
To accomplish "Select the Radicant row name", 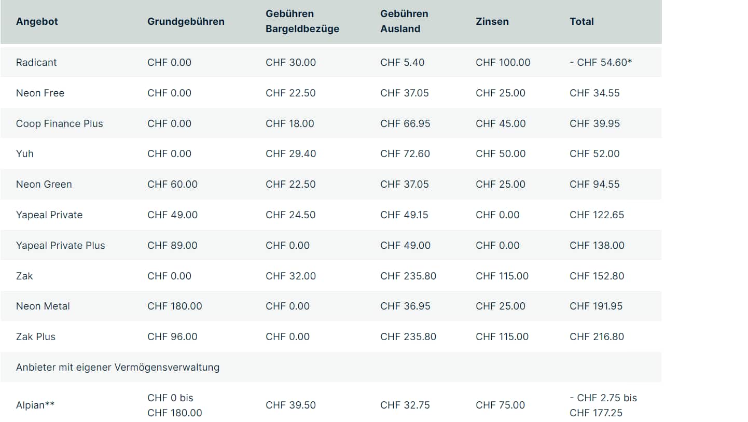I will (x=36, y=62).
